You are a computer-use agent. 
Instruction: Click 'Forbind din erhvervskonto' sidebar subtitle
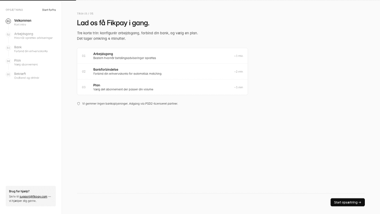(31, 51)
